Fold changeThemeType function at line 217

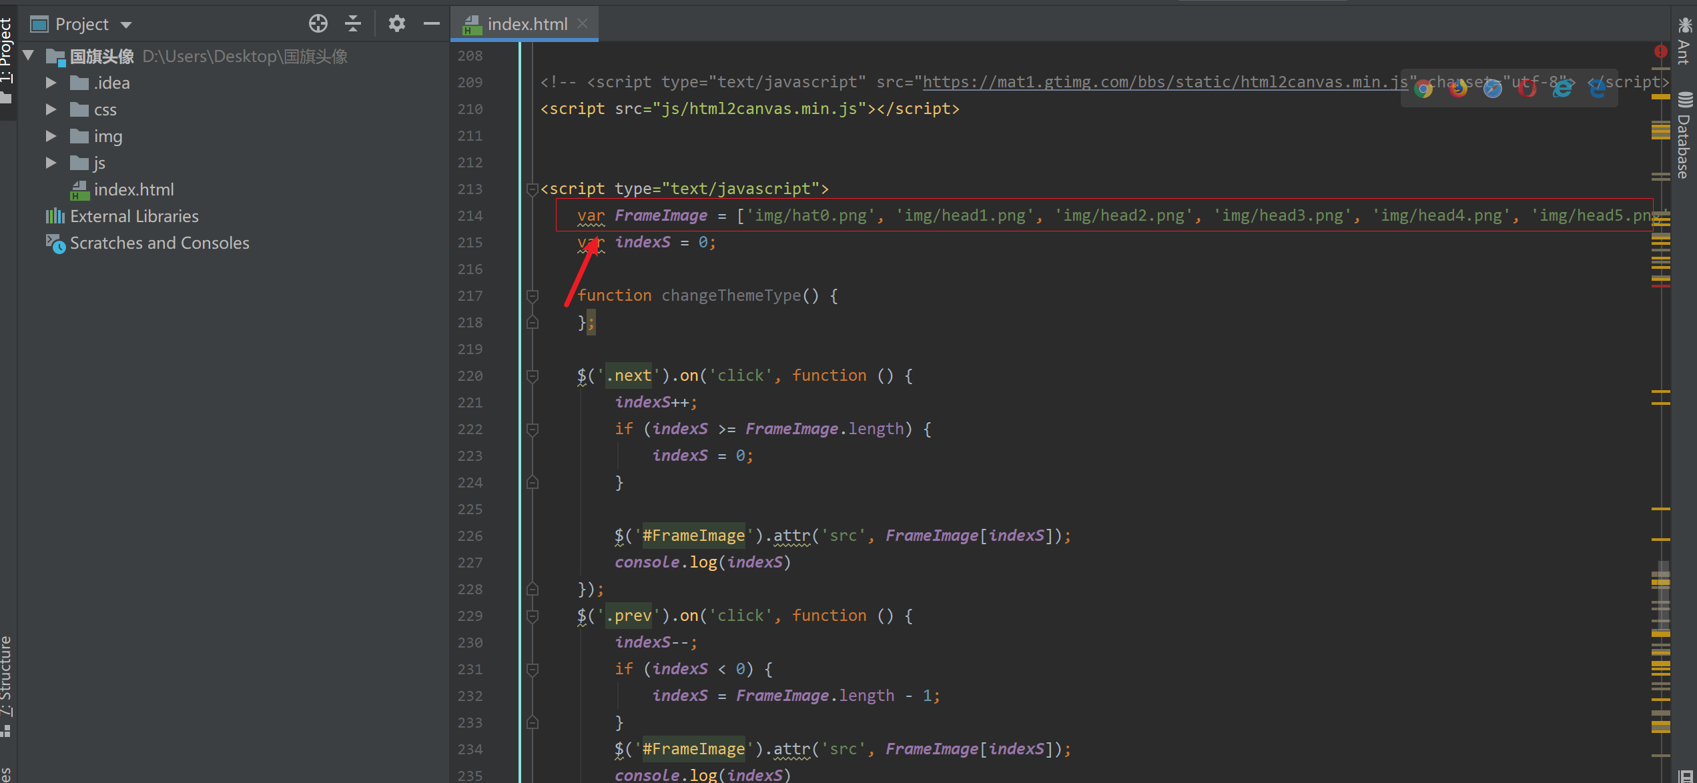532,295
